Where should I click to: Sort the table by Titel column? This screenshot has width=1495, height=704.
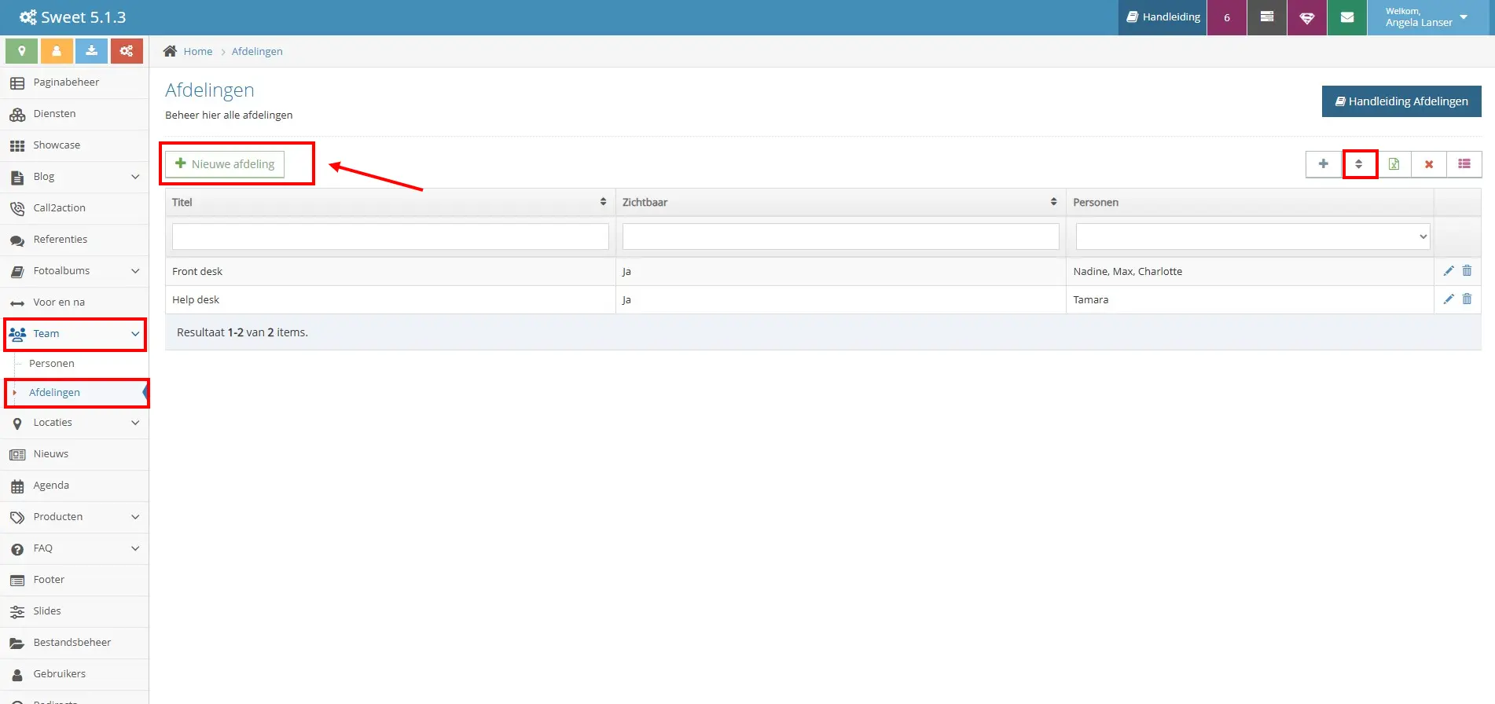[391, 202]
